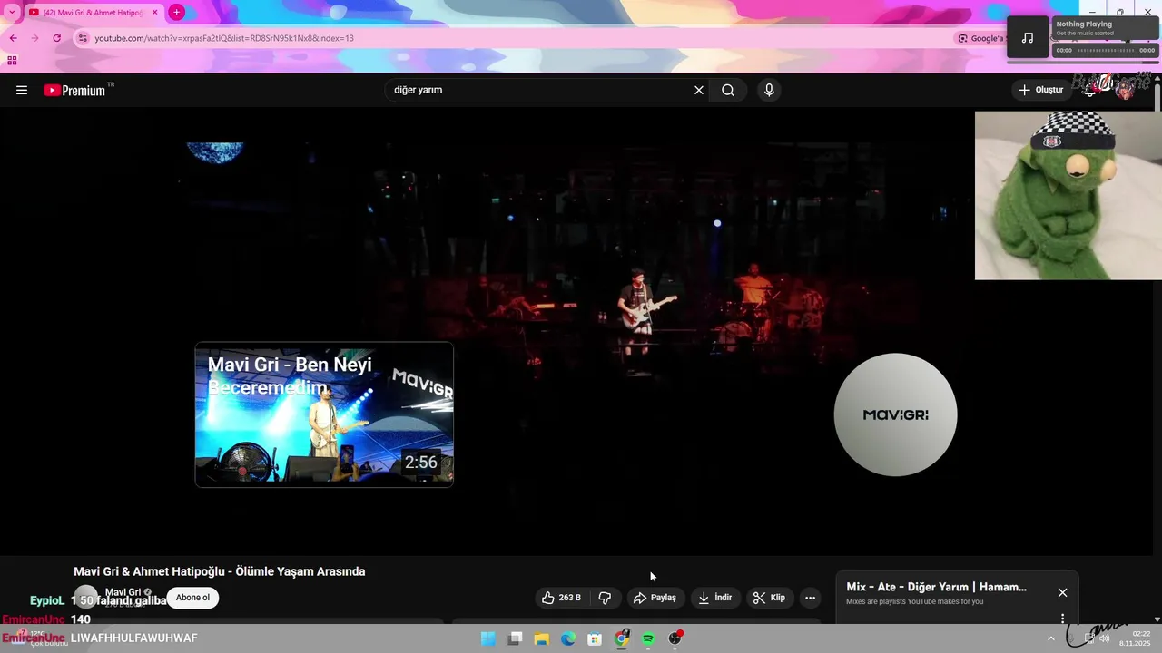Share the video via Paylaş
The image size is (1162, 653).
tap(655, 598)
